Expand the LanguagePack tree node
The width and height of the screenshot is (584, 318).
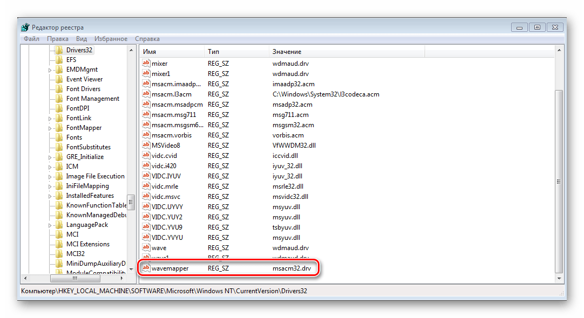[50, 225]
